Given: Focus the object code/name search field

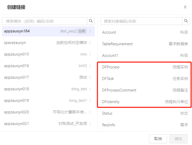Looking at the screenshot, I should (x=141, y=21).
